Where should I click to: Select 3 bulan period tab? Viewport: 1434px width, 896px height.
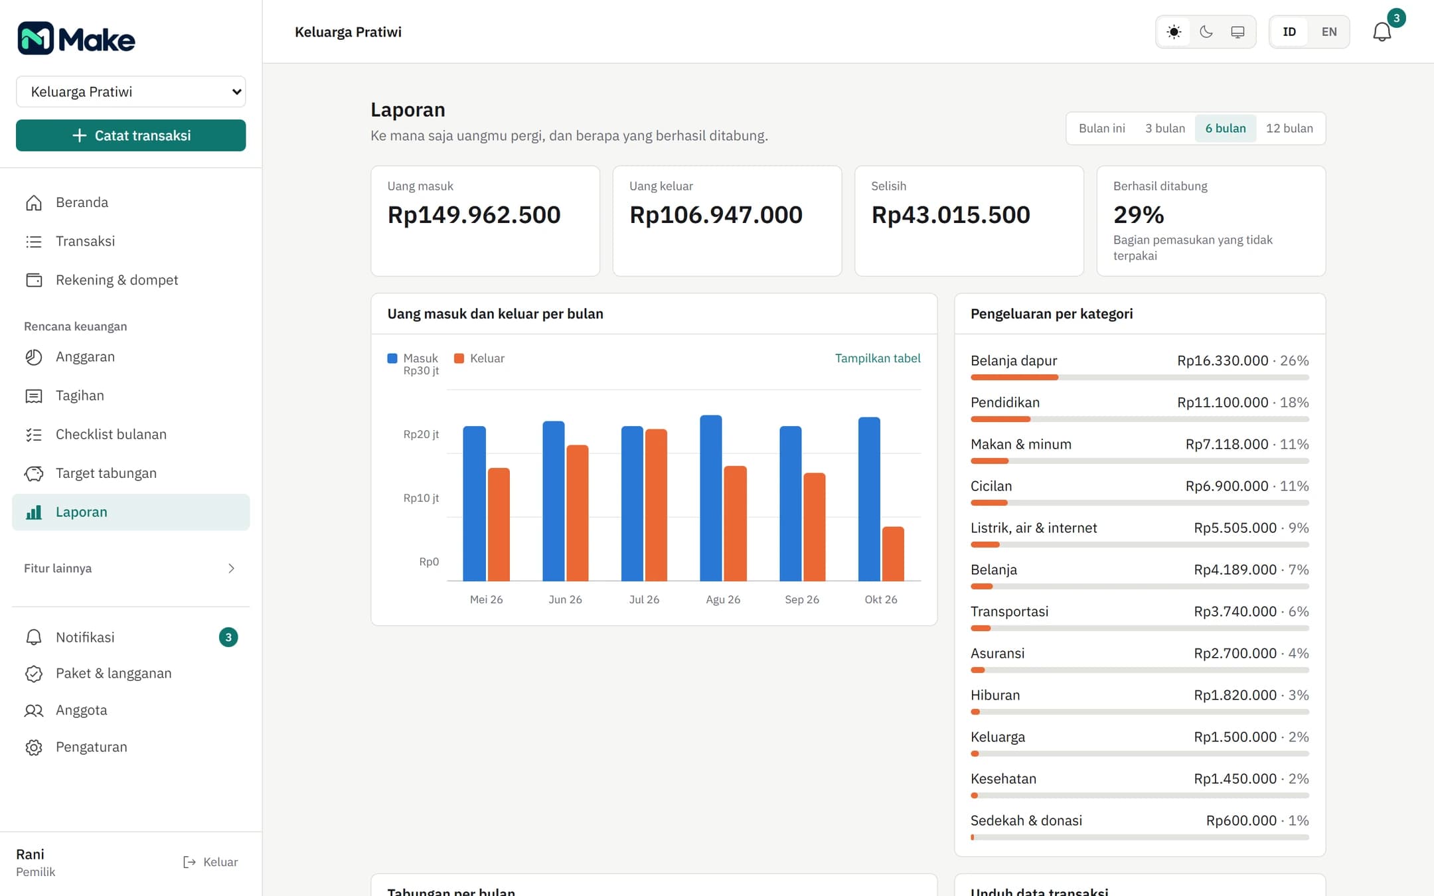[1165, 128]
